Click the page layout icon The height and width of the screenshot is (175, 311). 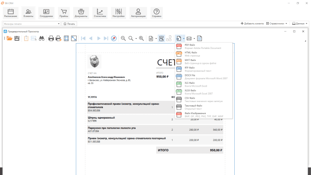pos(151,38)
